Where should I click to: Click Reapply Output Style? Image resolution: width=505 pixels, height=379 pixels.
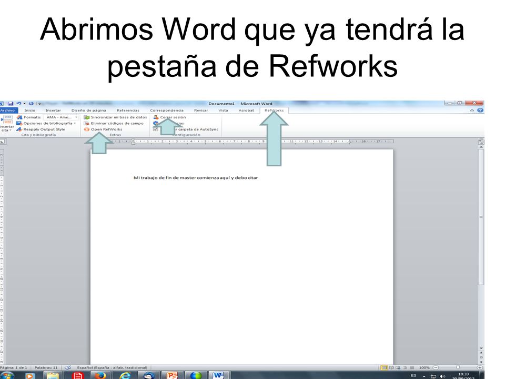click(44, 129)
